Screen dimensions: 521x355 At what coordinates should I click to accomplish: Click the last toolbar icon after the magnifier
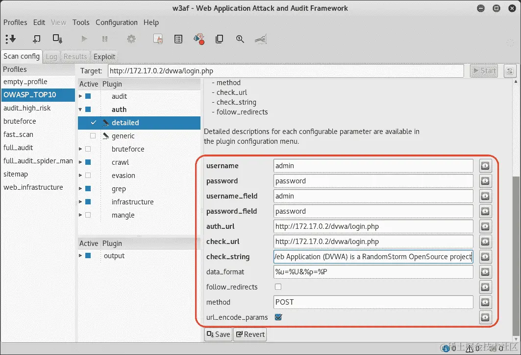click(x=261, y=40)
